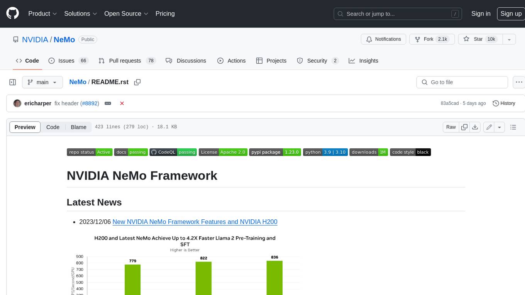
Task: Expand the commit message details ellipsis
Action: tap(108, 103)
